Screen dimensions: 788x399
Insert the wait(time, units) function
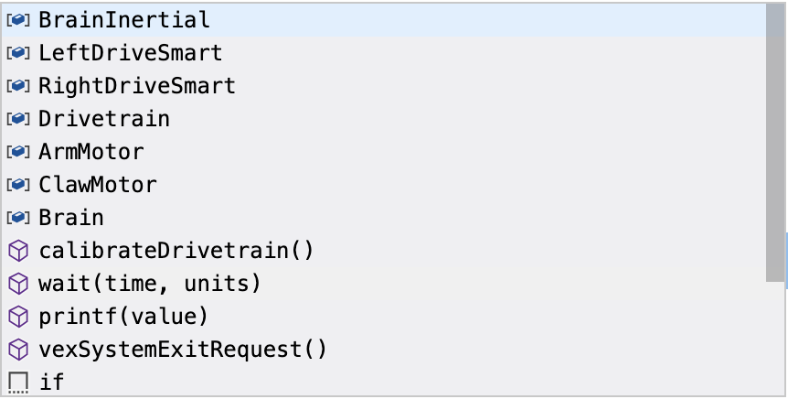[149, 283]
